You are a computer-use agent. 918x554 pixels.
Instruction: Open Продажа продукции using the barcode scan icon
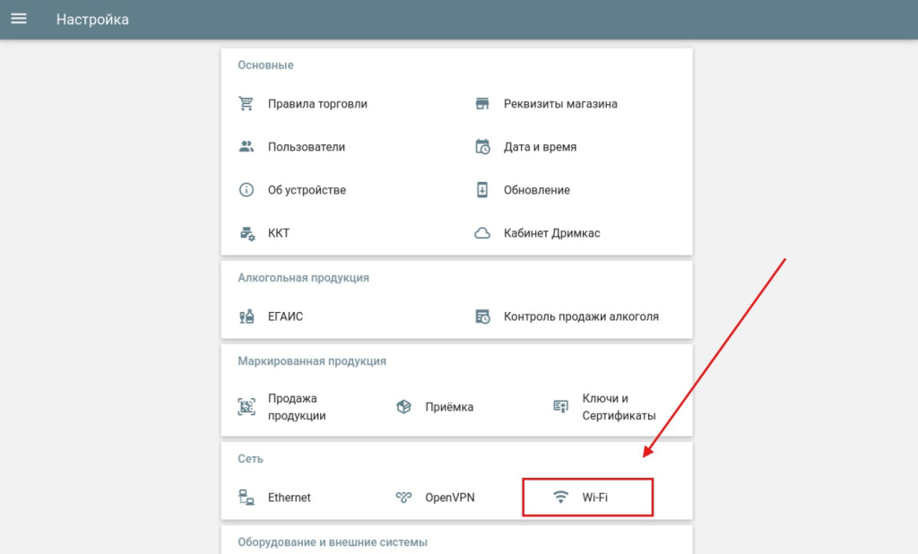(247, 406)
